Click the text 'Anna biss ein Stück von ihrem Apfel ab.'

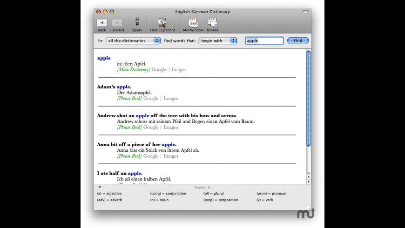point(158,150)
